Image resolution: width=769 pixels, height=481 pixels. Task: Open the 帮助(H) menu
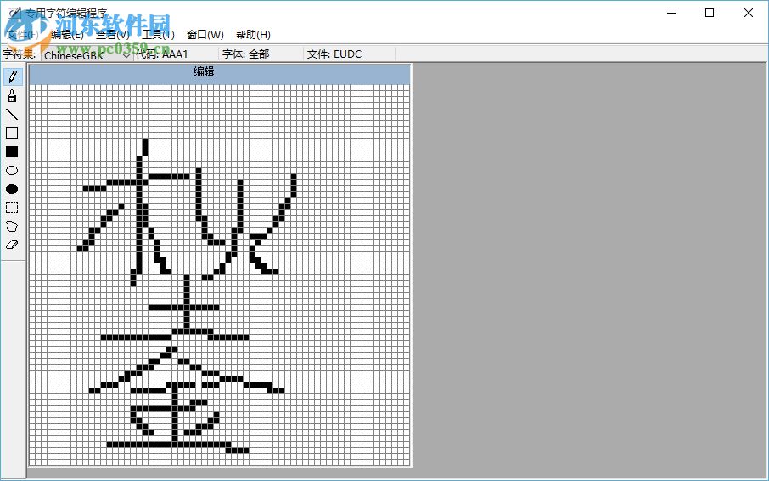tap(253, 34)
